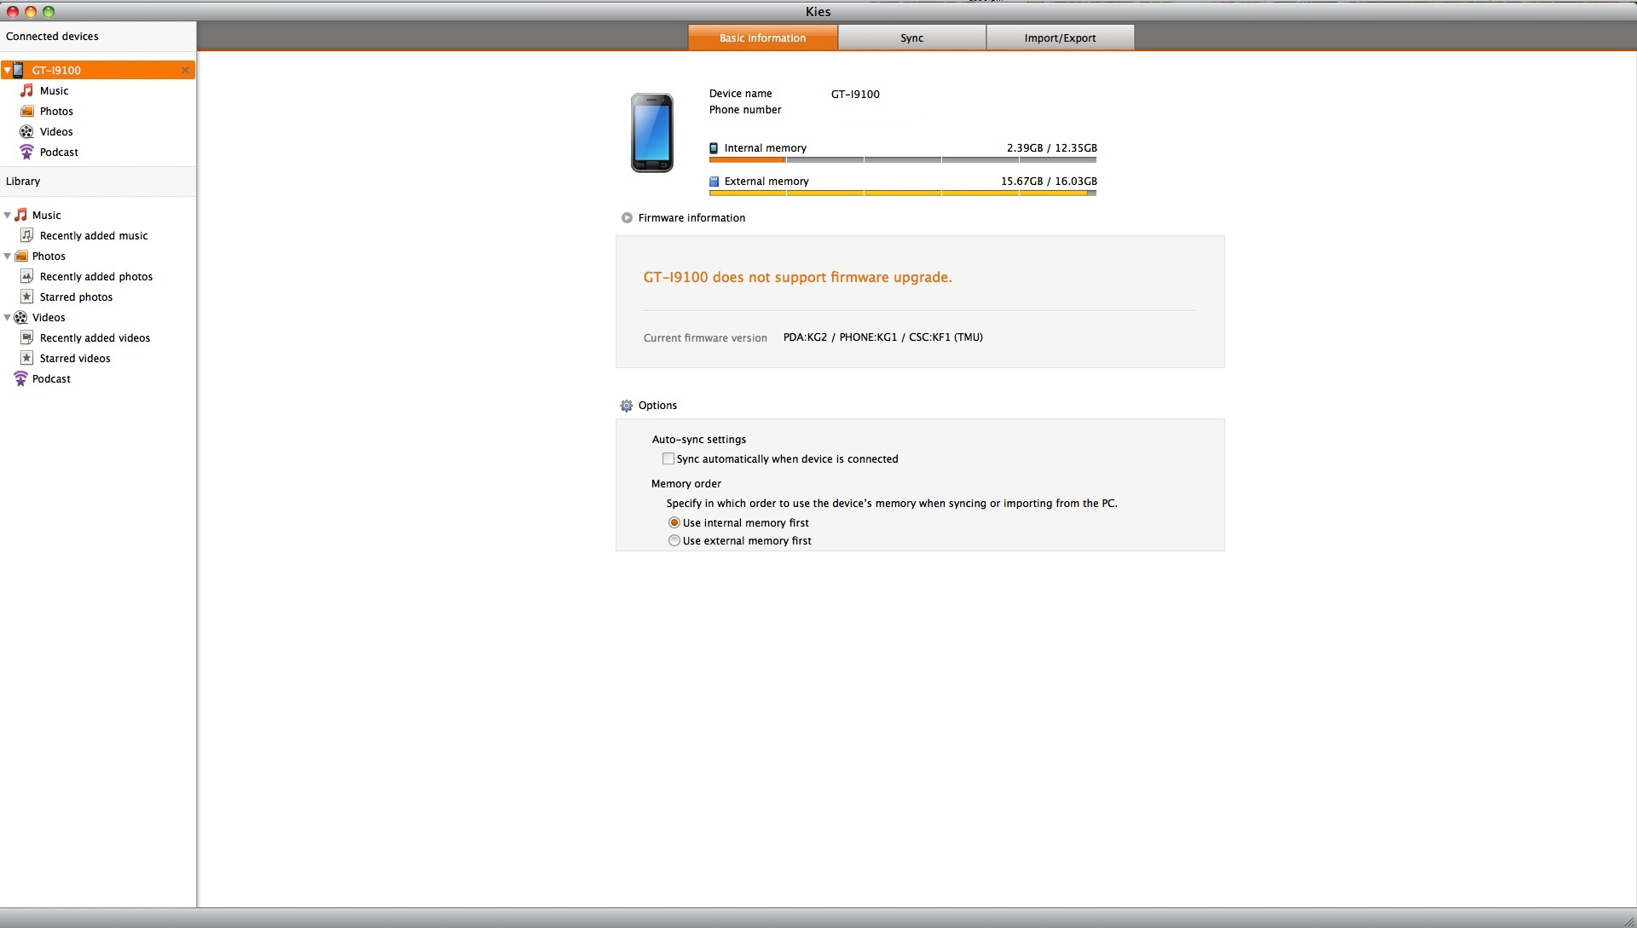Click the Kies window title
The height and width of the screenshot is (928, 1637).
(x=818, y=11)
